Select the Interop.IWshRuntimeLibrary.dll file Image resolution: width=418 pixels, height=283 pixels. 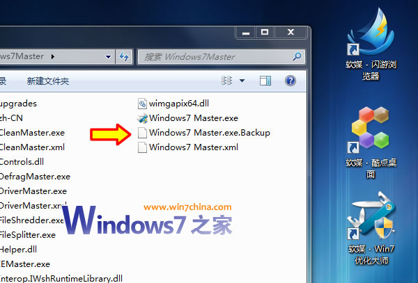(x=61, y=278)
